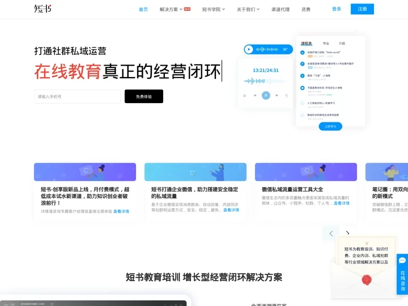408x306 pixels.
Task: Open the 关于我们 menu
Action: click(x=246, y=10)
